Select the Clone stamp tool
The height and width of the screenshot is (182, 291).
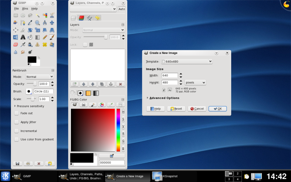click(37, 44)
